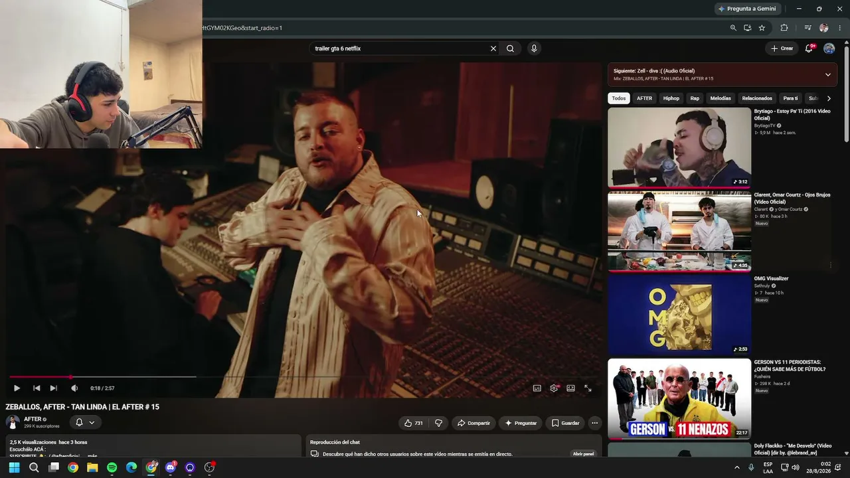Click the YouTube search magnifier button
Viewport: 850px width, 478px height.
pyautogui.click(x=510, y=48)
